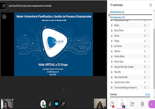The image size is (155, 109).
Task: Close the Collaborate panel with purple X
Action: click(151, 104)
